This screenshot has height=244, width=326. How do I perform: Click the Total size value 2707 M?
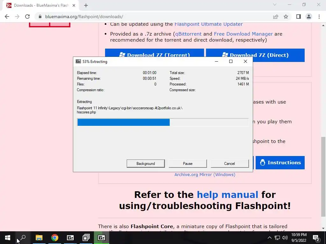click(243, 73)
